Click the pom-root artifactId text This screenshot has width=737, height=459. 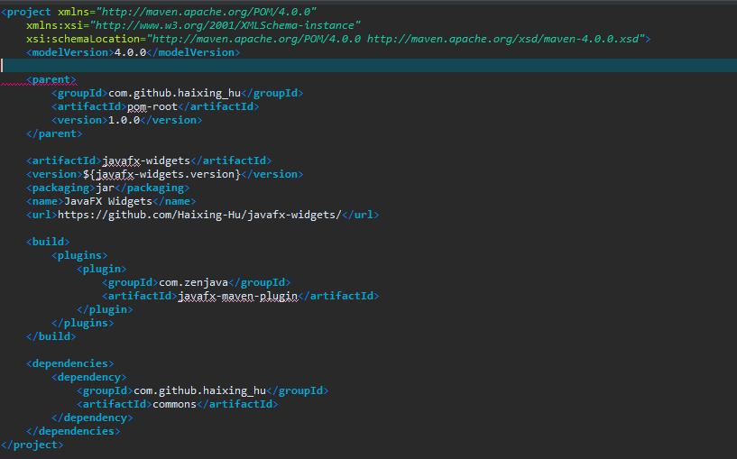(152, 106)
